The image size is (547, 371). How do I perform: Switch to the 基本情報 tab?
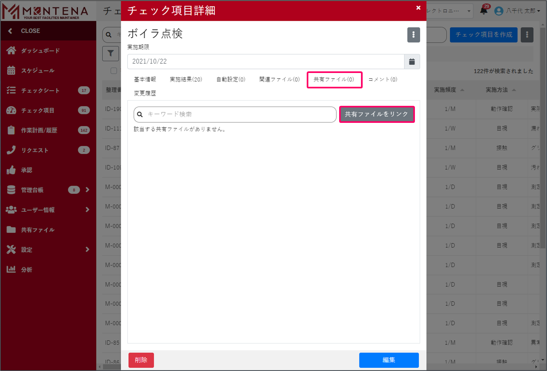[x=145, y=79]
